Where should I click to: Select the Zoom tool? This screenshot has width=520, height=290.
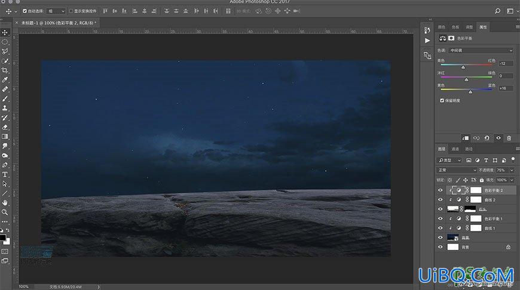pos(5,212)
